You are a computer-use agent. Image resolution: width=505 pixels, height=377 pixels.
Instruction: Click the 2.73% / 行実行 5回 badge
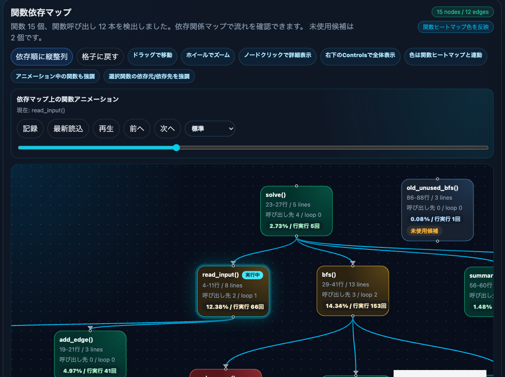tap(294, 226)
